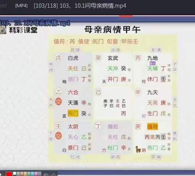Click the 天辅 star

point(153,68)
